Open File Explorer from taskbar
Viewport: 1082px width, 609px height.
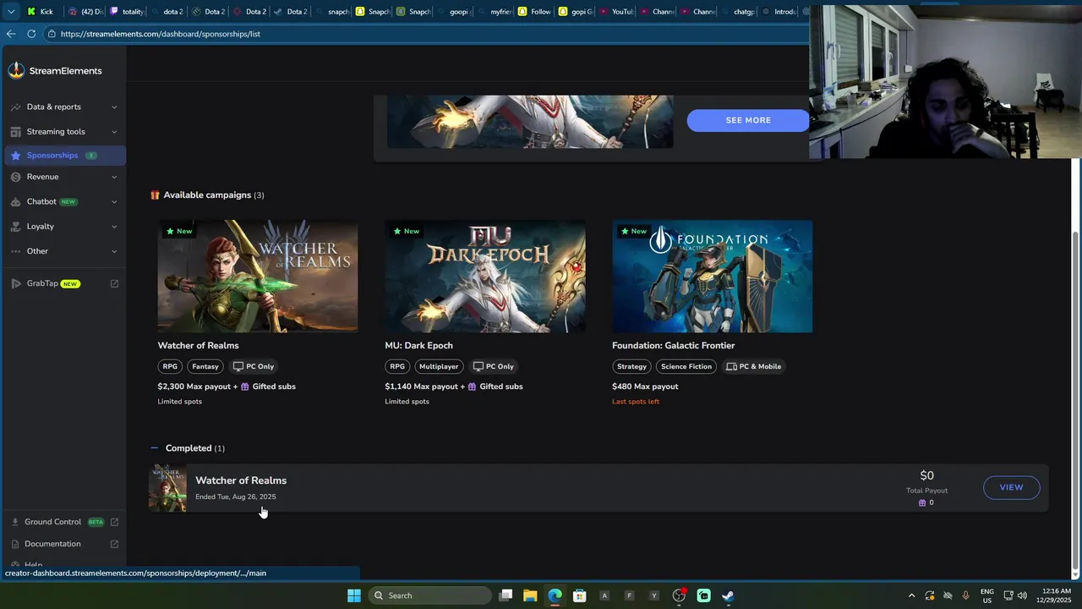530,595
